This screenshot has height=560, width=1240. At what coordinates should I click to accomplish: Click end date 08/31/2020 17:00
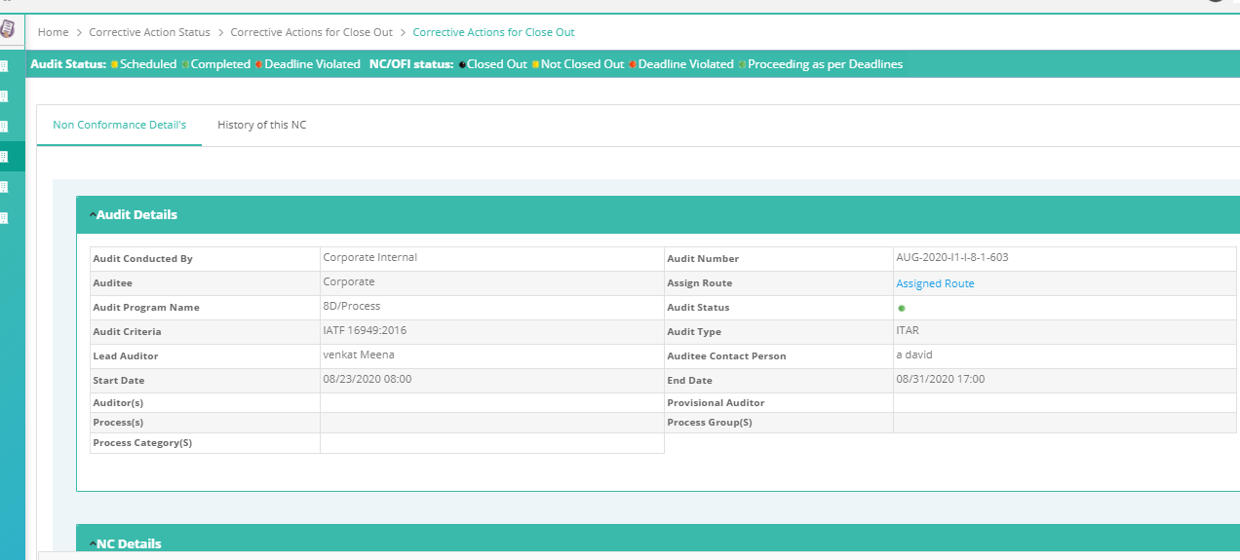[941, 379]
